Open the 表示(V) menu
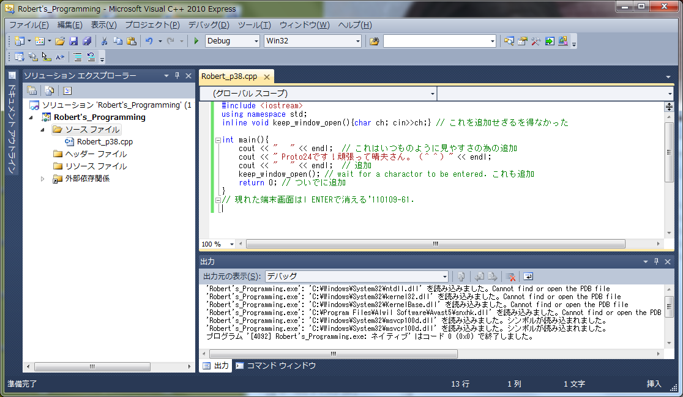Screen dimensions: 683x397 [x=103, y=25]
